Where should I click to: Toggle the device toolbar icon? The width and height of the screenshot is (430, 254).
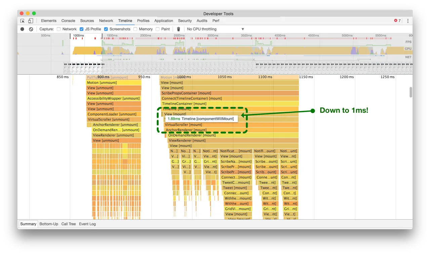pos(31,21)
